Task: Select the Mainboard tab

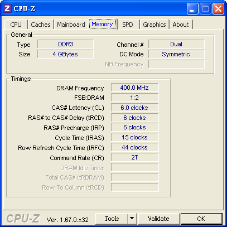Action: (x=71, y=25)
